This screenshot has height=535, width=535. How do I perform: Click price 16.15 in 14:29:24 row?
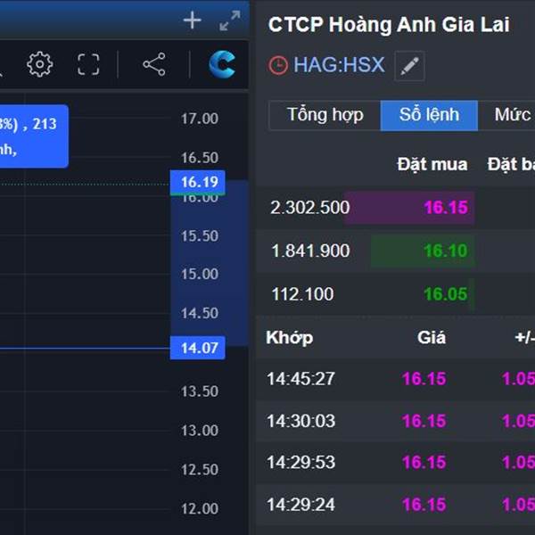[x=424, y=505]
